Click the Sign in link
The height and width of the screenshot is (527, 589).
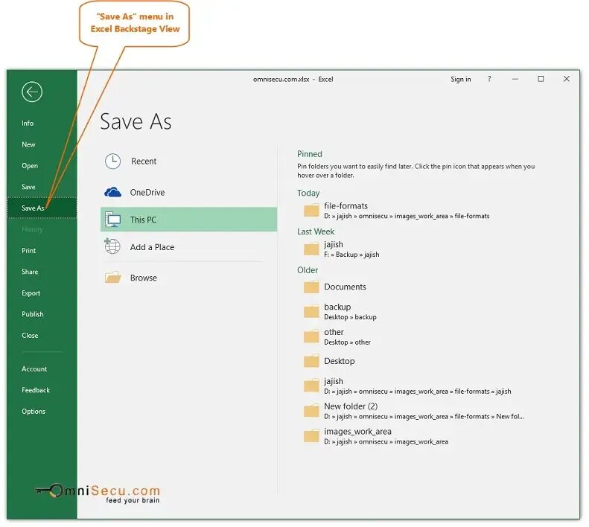click(460, 79)
